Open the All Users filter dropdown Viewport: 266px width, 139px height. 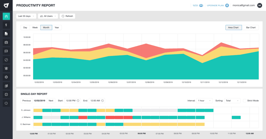[x=48, y=16]
